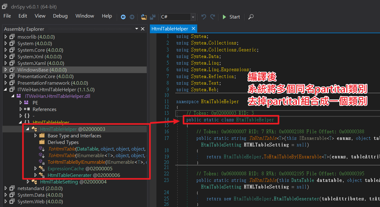
Task: Click the open file folder icon
Action: (144, 17)
